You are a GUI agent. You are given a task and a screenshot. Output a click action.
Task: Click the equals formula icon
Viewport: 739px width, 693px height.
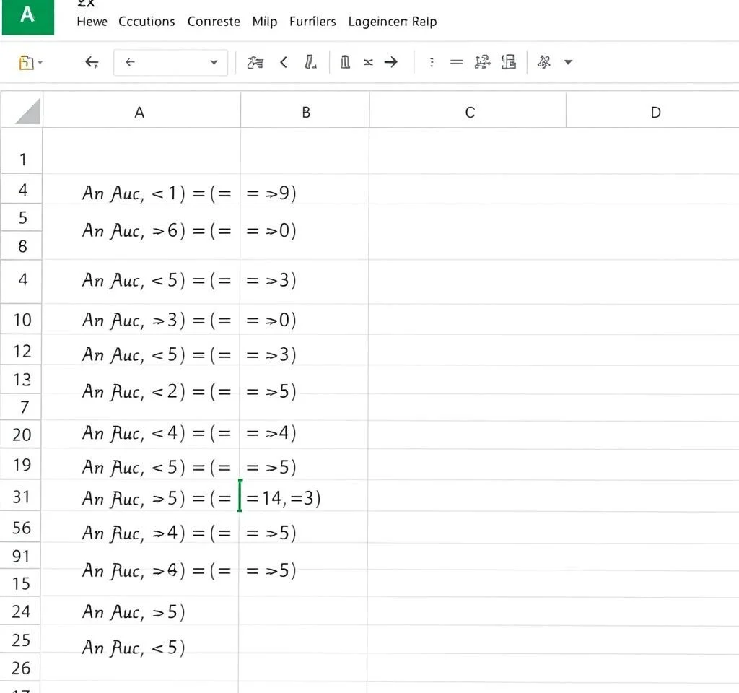coord(456,62)
